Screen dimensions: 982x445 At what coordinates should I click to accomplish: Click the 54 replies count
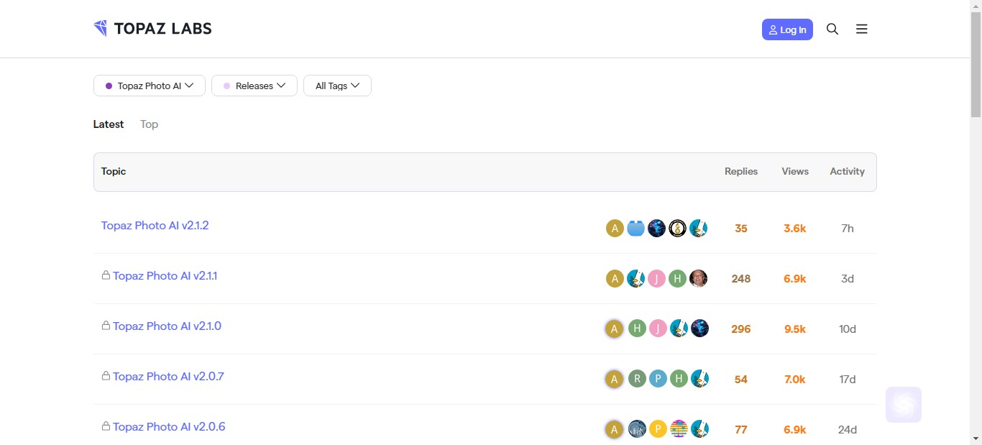[741, 380]
